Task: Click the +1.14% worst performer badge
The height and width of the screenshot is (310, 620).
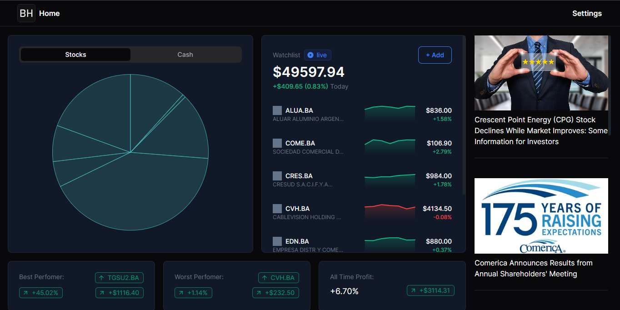Action: coord(193,293)
